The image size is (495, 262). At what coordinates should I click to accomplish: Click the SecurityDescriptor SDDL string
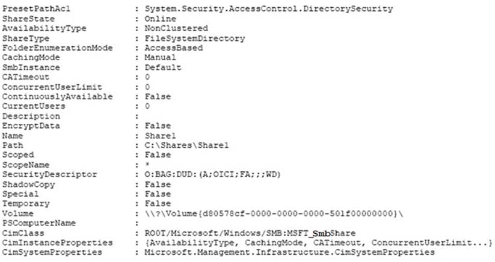pos(212,174)
